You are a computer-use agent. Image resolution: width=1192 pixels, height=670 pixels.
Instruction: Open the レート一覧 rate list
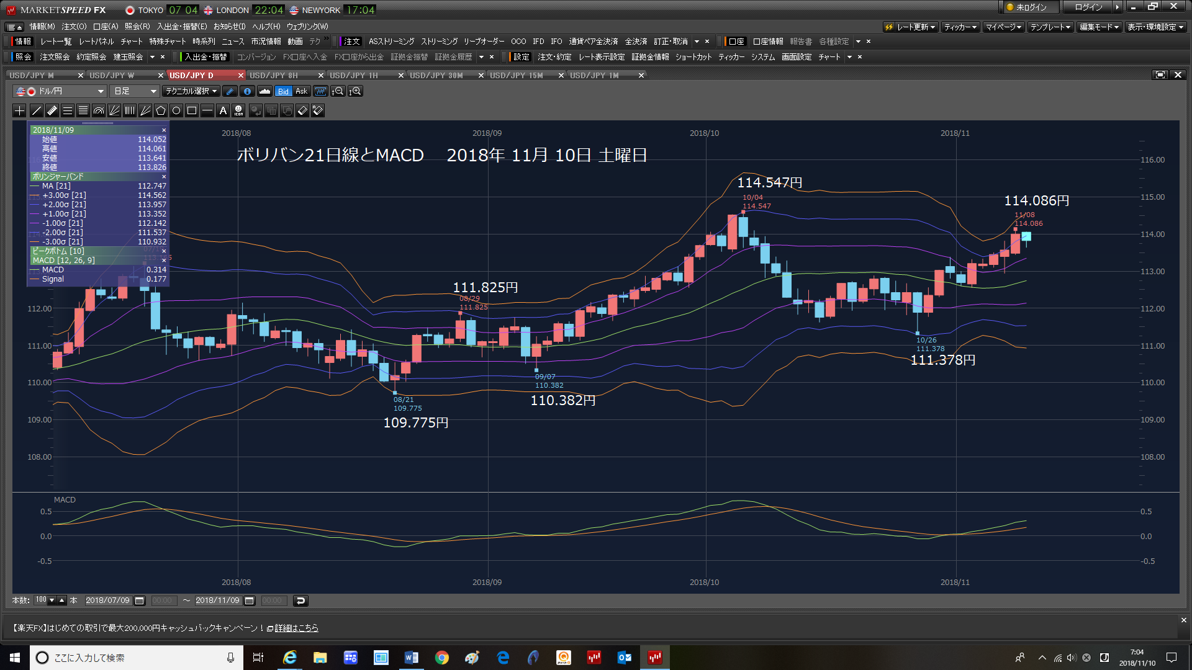pyautogui.click(x=56, y=42)
